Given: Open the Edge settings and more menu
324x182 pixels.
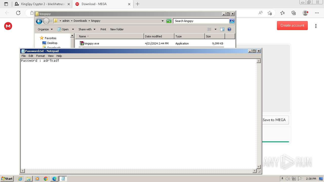Looking at the screenshot, I should (317, 13).
